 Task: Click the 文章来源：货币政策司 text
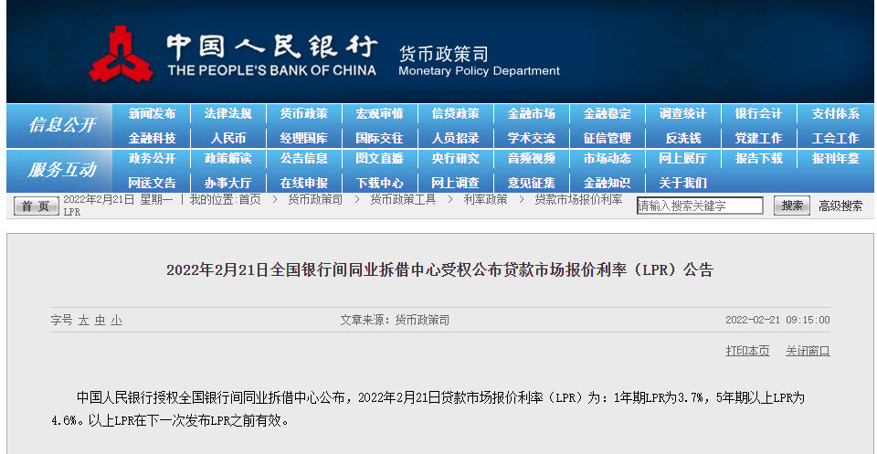(x=395, y=321)
